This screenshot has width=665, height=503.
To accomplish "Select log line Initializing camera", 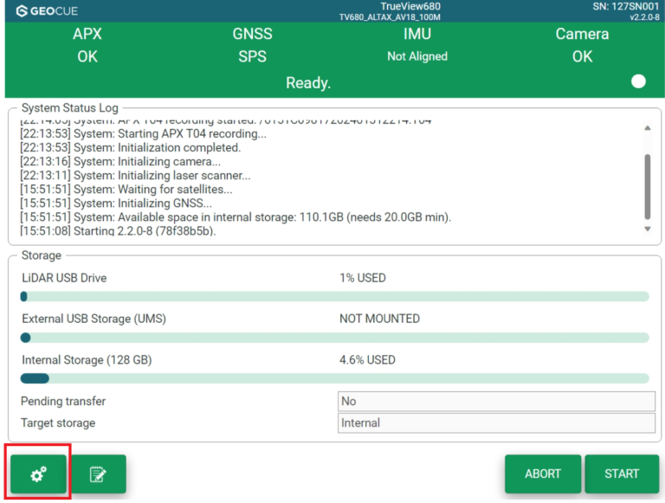I will click(120, 162).
